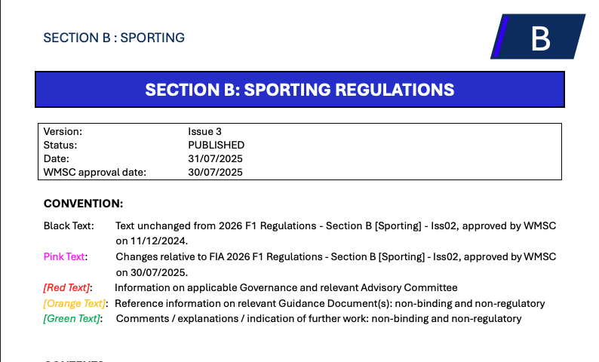Click the PUBLISHED status value
Viewport: 599px width, 362px height.
tap(216, 145)
